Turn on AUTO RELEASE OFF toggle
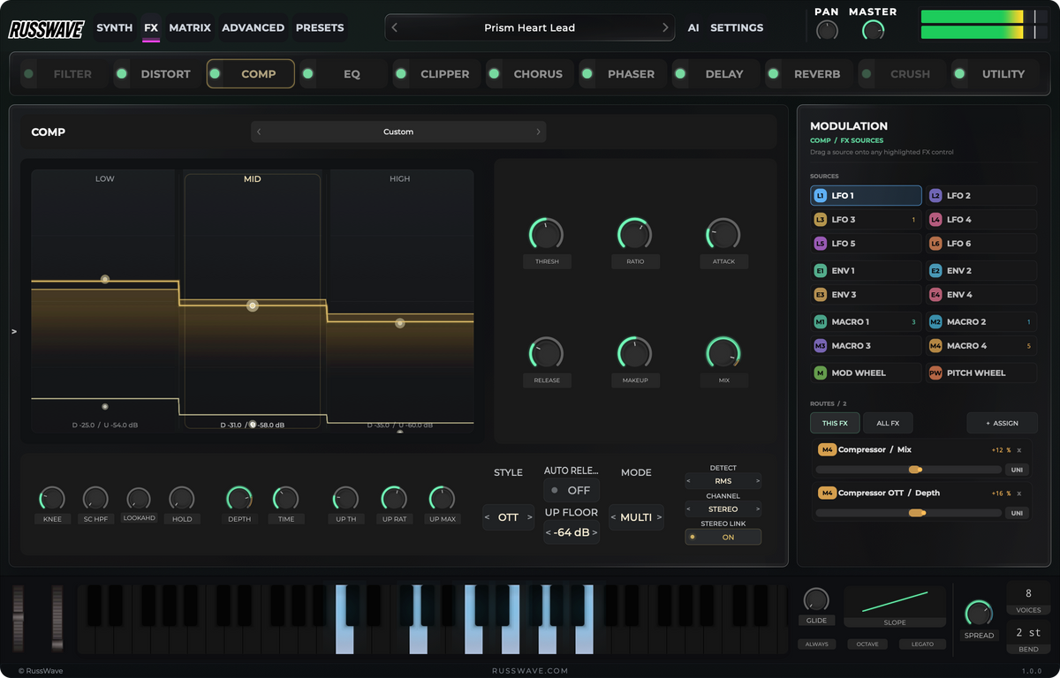 tap(572, 490)
